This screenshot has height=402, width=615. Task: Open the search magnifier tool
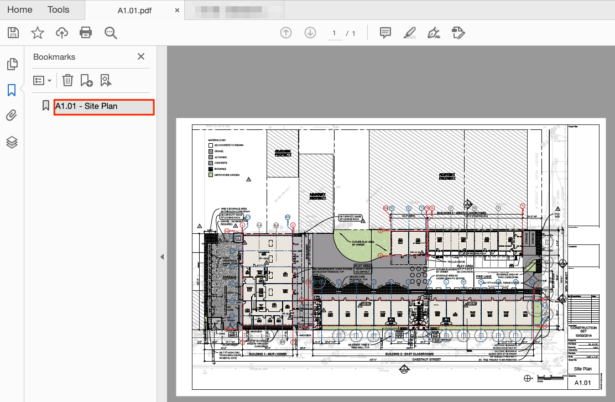coord(111,33)
